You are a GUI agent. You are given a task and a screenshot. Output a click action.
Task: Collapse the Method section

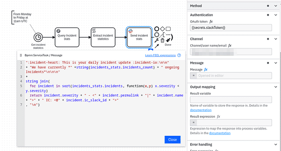(x=276, y=6)
